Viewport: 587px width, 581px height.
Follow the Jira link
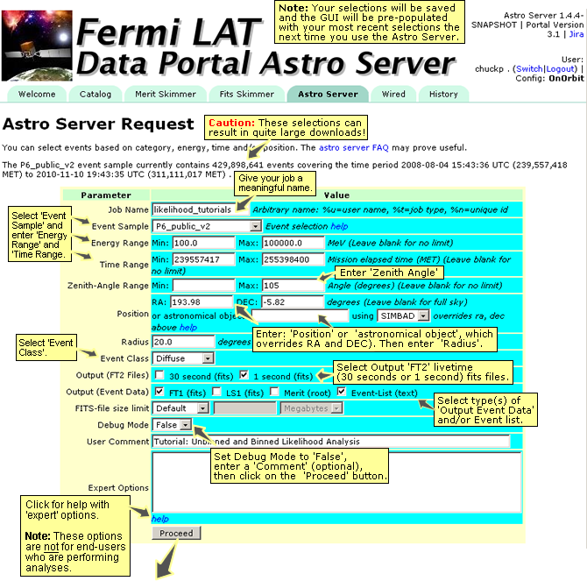point(576,34)
